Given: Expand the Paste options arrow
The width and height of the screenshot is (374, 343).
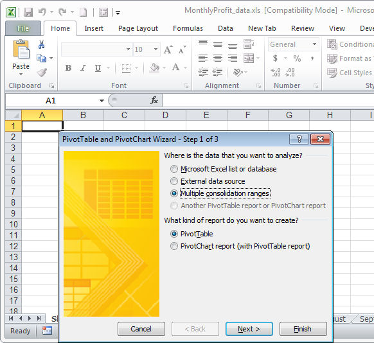Looking at the screenshot, I should [21, 75].
